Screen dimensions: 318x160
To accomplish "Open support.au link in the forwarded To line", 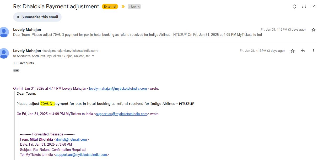I will [82, 155].
